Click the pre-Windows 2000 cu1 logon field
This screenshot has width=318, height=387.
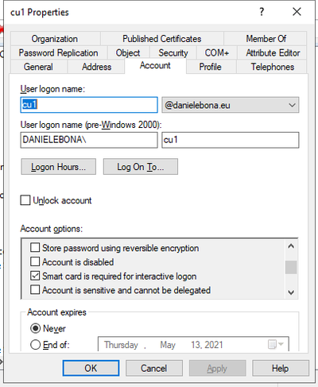231,140
